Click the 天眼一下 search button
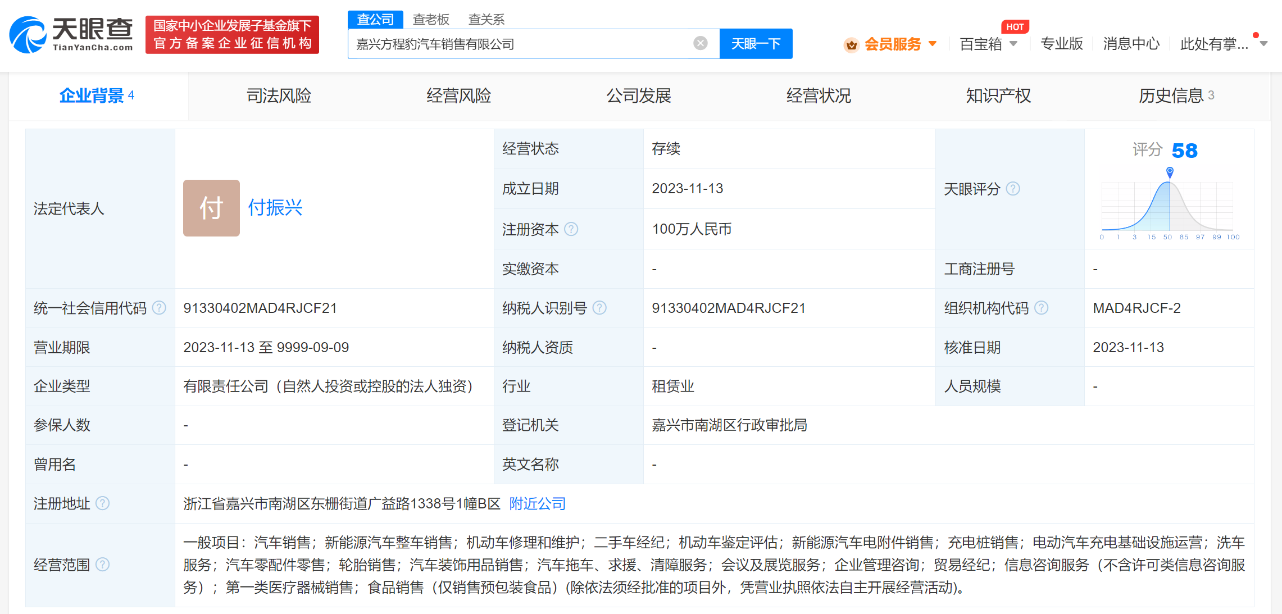The height and width of the screenshot is (614, 1282). [756, 44]
